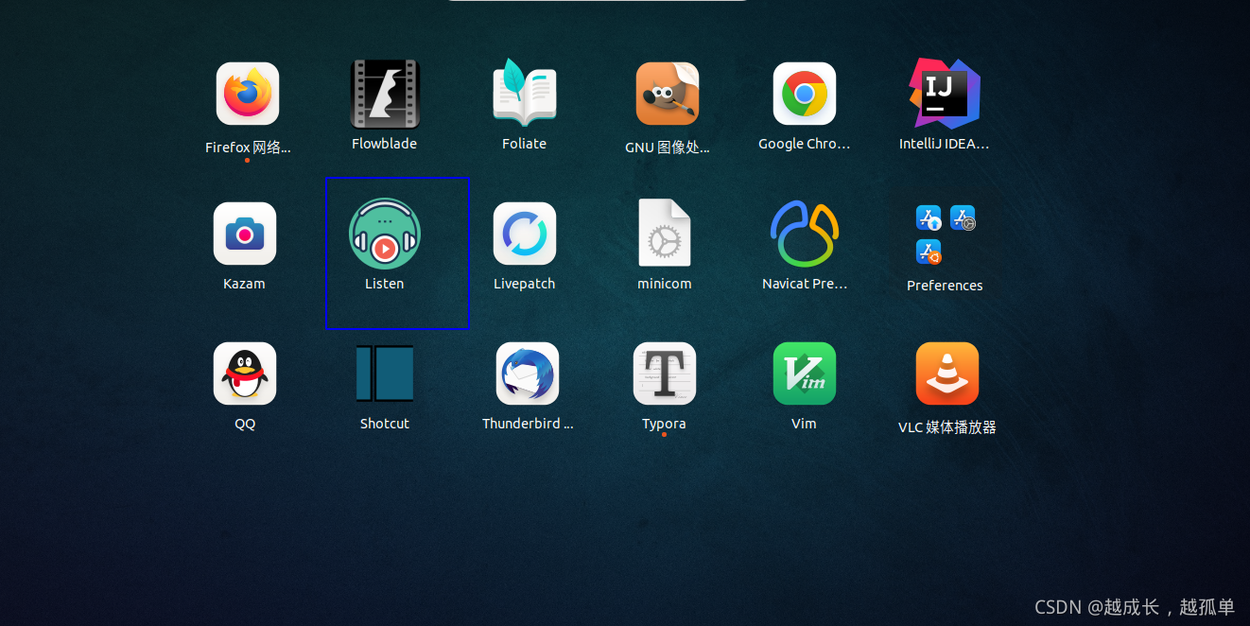
Task: Click the 'minicom' app label
Action: tap(665, 284)
